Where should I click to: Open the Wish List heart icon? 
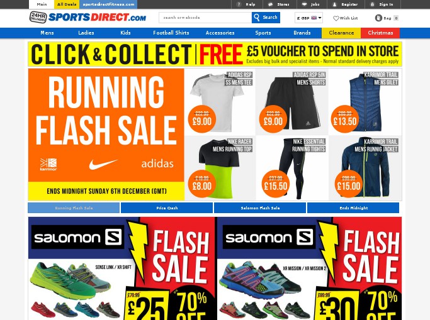click(x=336, y=18)
